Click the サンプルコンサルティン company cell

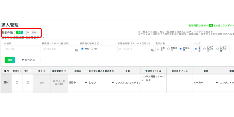coord(128,82)
